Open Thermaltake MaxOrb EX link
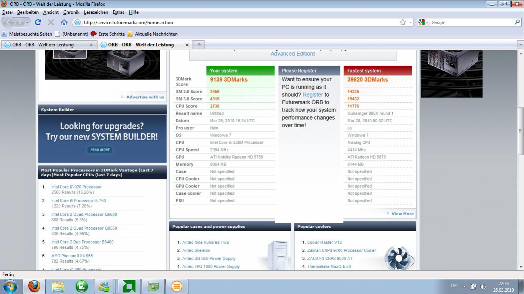This screenshot has height=294, width=524. [329, 267]
